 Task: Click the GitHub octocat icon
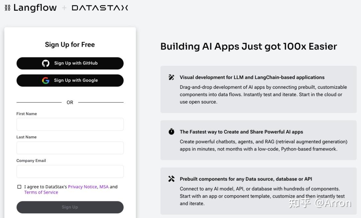coord(46,63)
